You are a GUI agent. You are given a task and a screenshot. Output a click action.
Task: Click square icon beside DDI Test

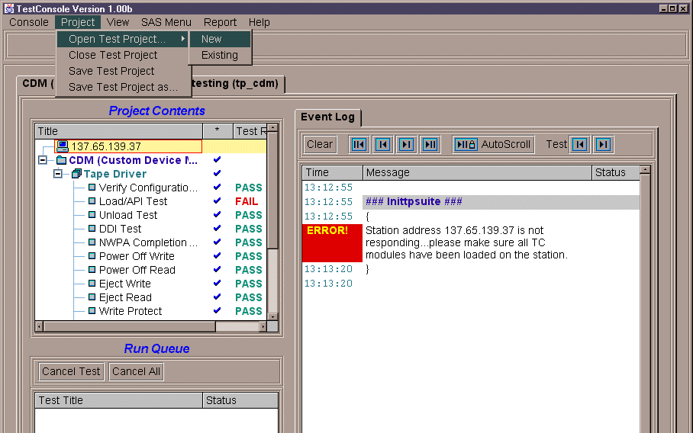pyautogui.click(x=92, y=228)
